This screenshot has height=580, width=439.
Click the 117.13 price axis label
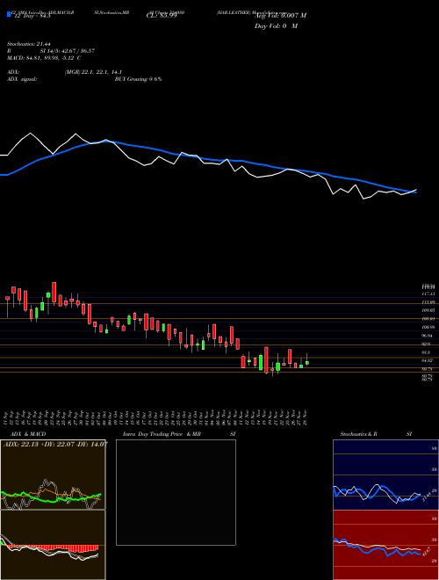coord(428,294)
